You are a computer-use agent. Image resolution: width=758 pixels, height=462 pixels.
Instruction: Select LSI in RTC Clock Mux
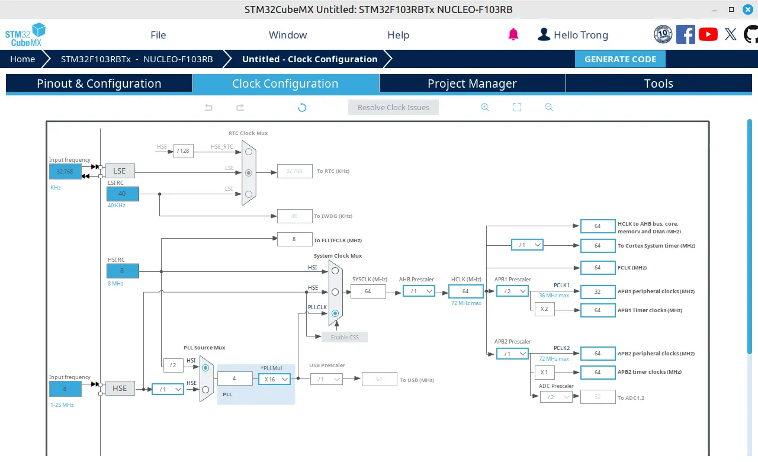tap(249, 194)
